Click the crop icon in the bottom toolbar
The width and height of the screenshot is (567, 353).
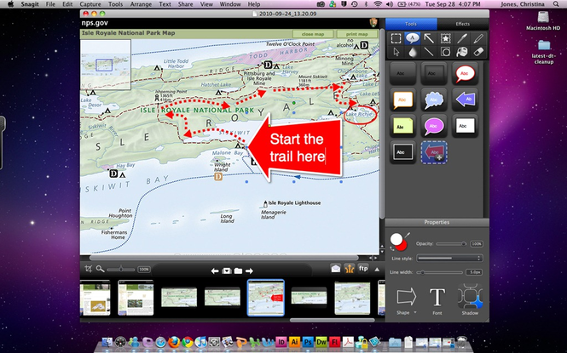88,269
